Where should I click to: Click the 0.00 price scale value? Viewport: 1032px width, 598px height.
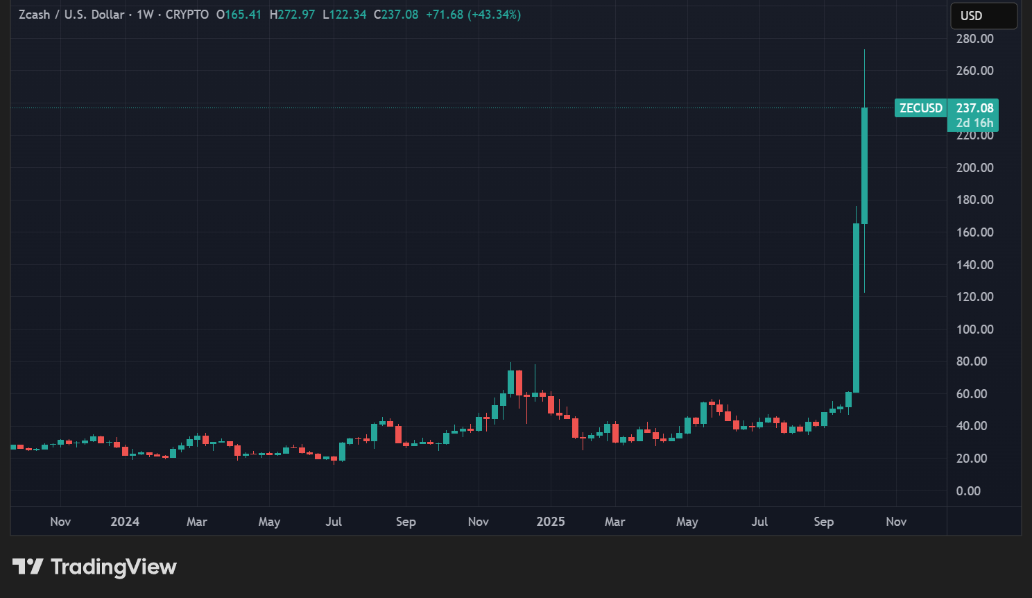(968, 490)
